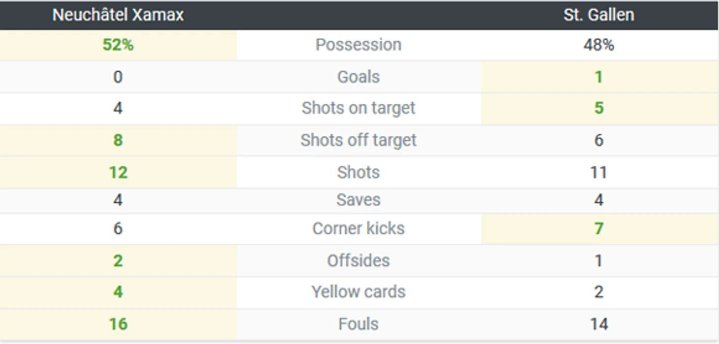Click St. Gallen's 48% possession value
The image size is (719, 344).
[x=599, y=45]
